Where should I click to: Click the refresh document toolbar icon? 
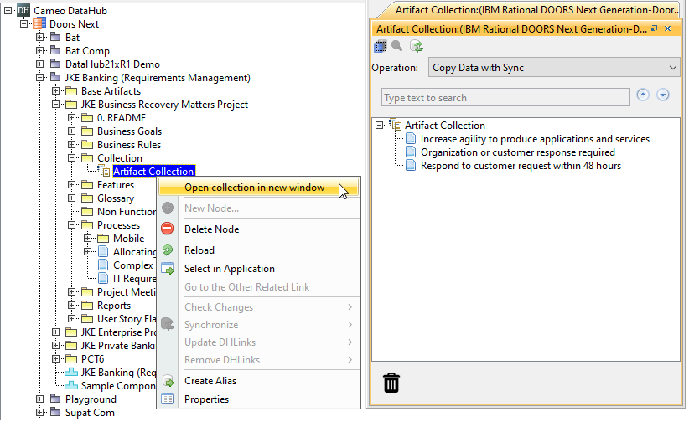point(416,46)
